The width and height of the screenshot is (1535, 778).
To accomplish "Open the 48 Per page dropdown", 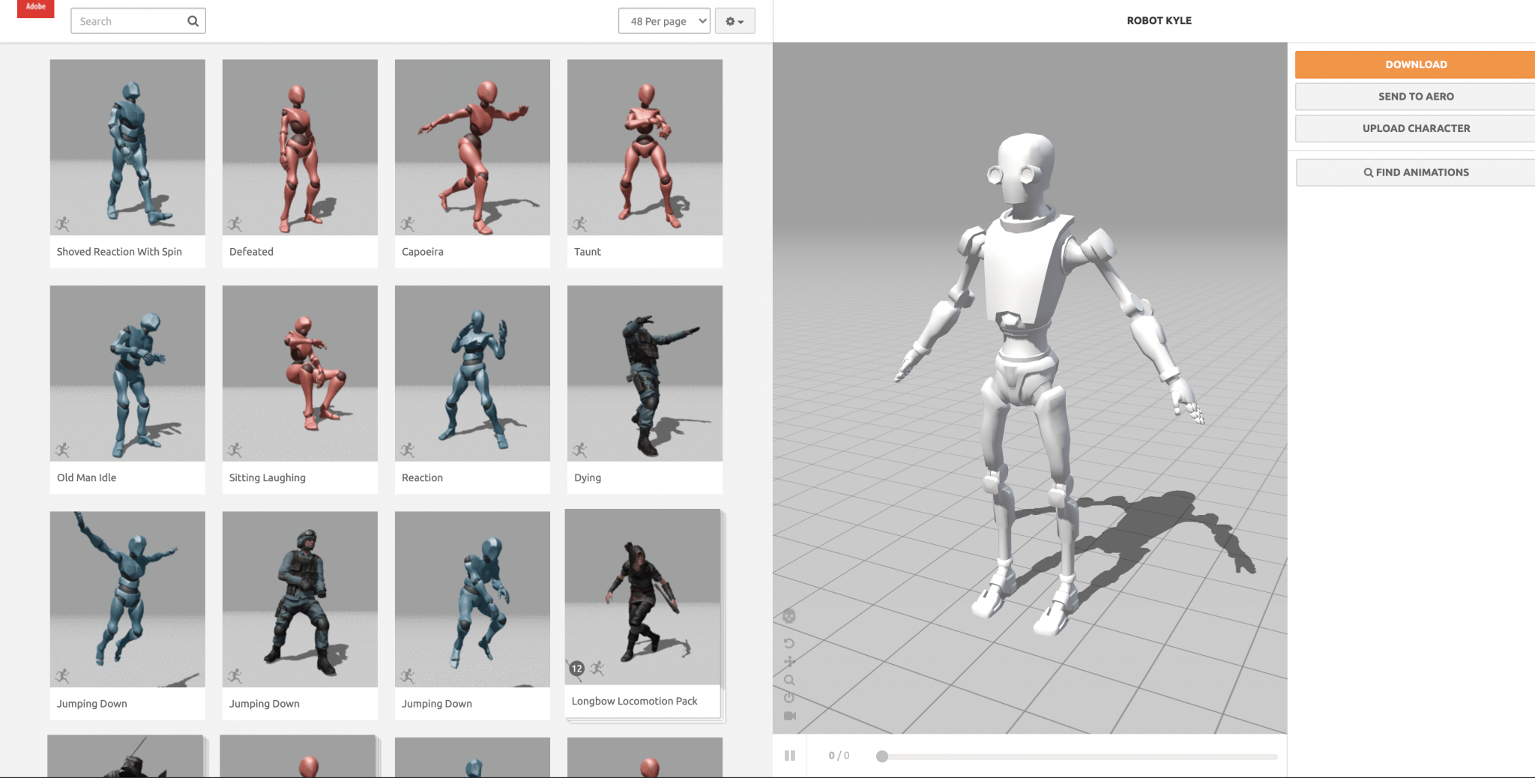I will click(x=663, y=21).
